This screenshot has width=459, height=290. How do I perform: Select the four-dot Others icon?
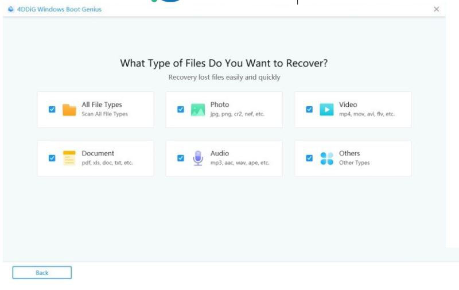click(326, 158)
